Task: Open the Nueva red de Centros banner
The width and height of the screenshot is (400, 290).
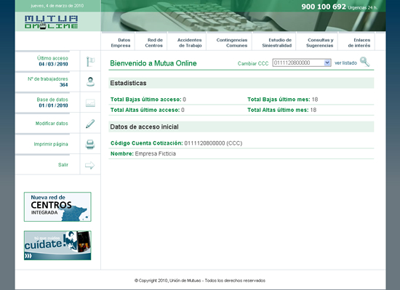Action: (57, 206)
